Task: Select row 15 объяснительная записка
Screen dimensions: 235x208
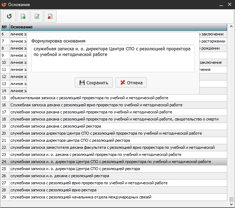Action: click(x=89, y=98)
